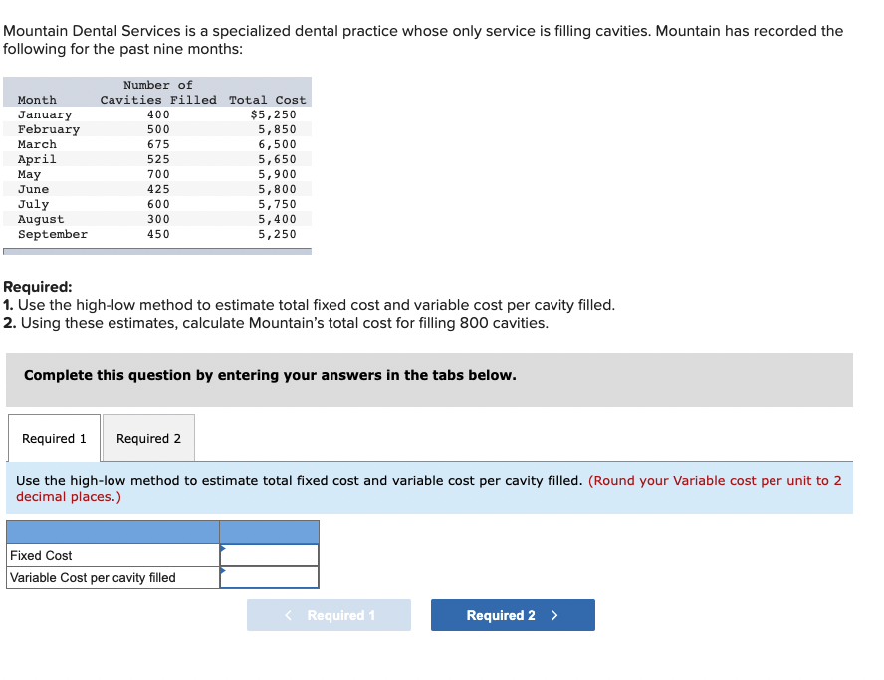Select the Variable Cost per cavity filled label
884x680 pixels.
[x=91, y=577]
